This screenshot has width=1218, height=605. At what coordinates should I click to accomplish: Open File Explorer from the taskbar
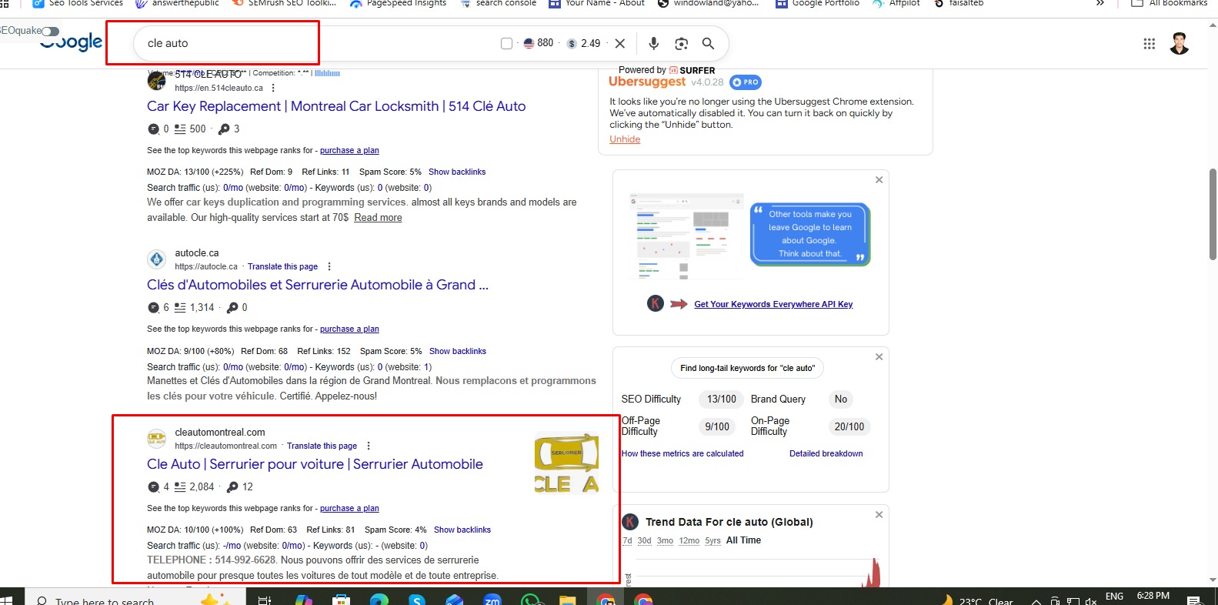pos(567,600)
